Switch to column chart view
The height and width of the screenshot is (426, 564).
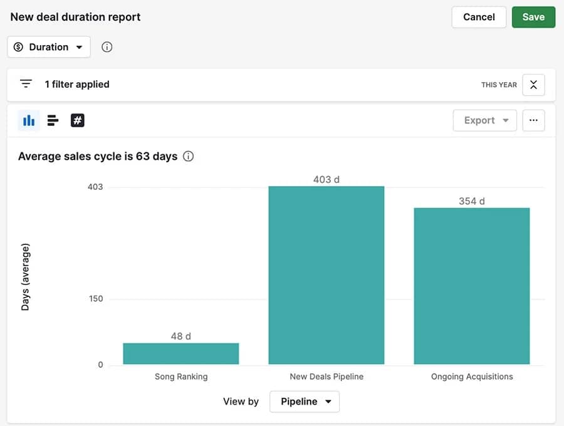coord(29,120)
